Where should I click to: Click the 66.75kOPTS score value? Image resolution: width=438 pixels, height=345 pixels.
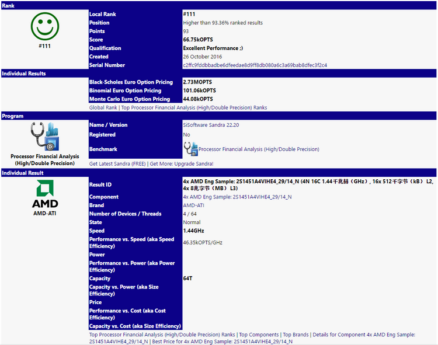pyautogui.click(x=199, y=40)
